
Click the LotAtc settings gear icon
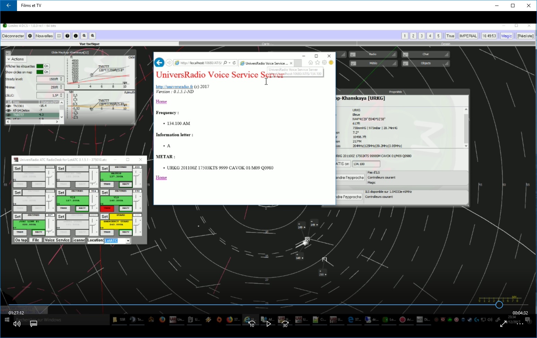(x=30, y=36)
